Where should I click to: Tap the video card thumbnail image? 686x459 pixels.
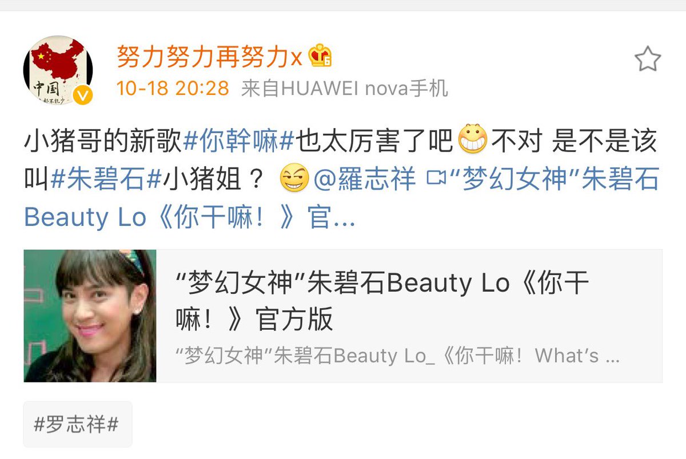point(90,316)
